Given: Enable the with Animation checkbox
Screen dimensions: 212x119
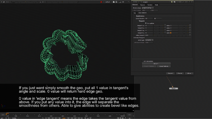Looking at the screenshot, I should 142,61.
